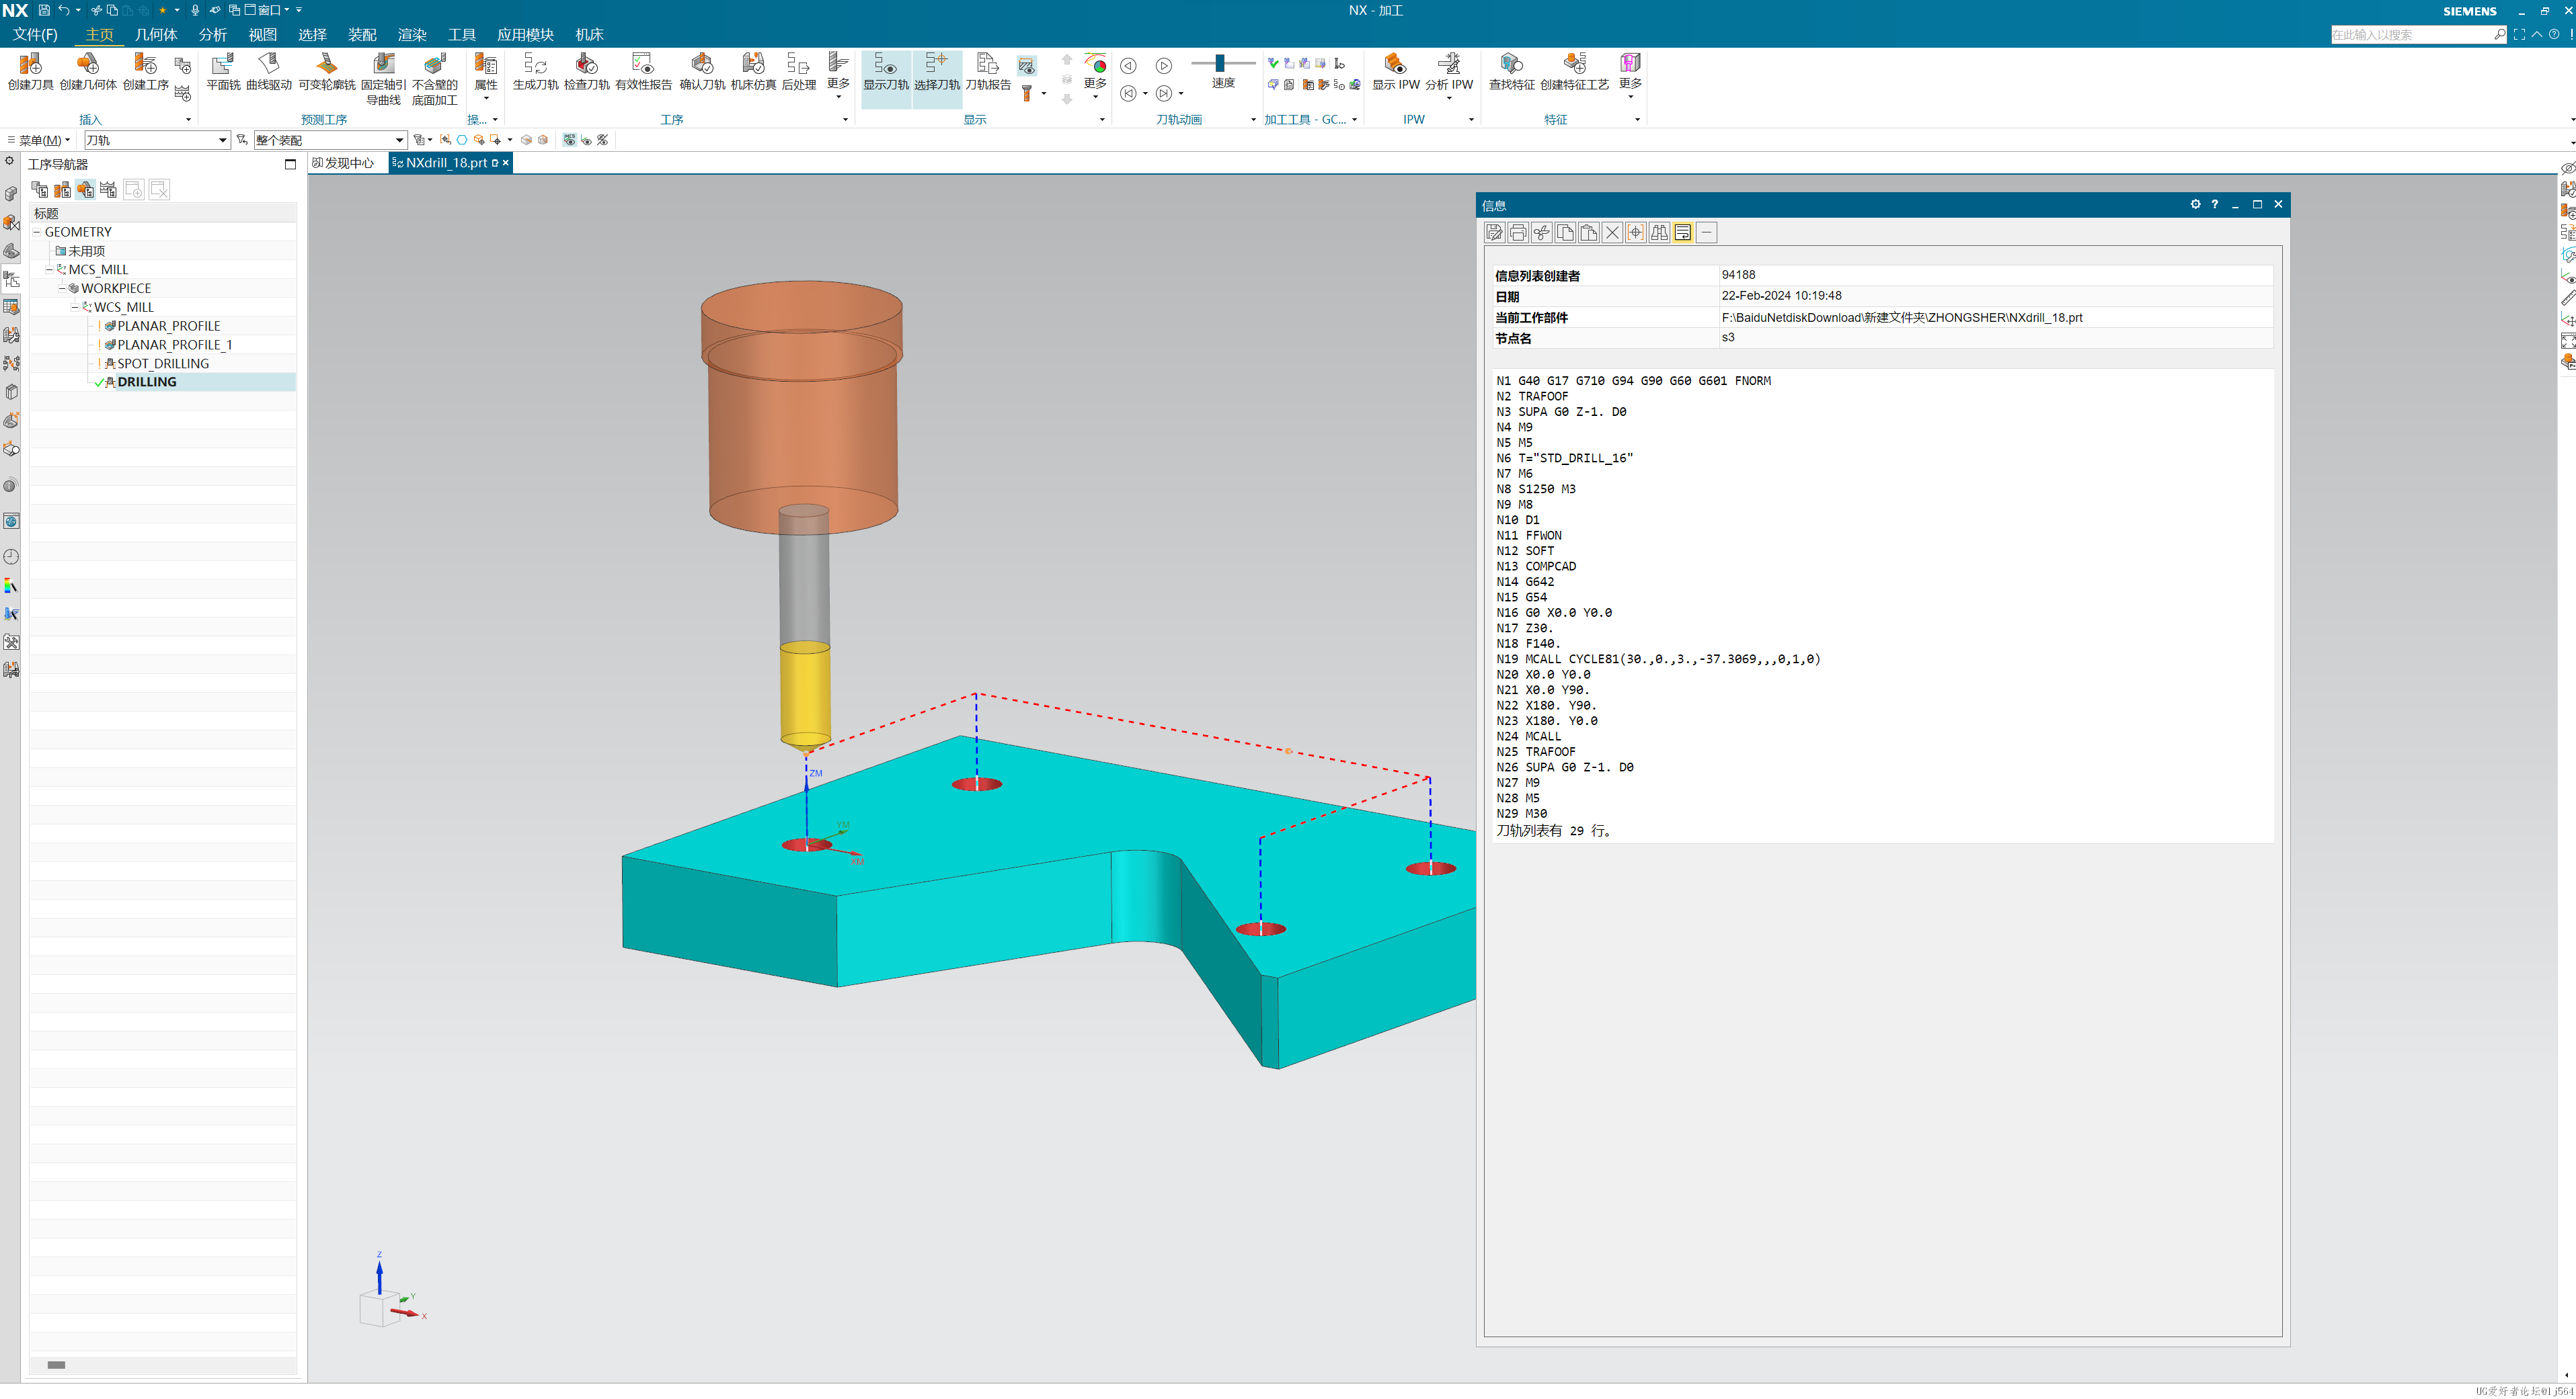Image resolution: width=2576 pixels, height=1399 pixels.
Task: Open 信息 window settings gear
Action: coord(2195,204)
